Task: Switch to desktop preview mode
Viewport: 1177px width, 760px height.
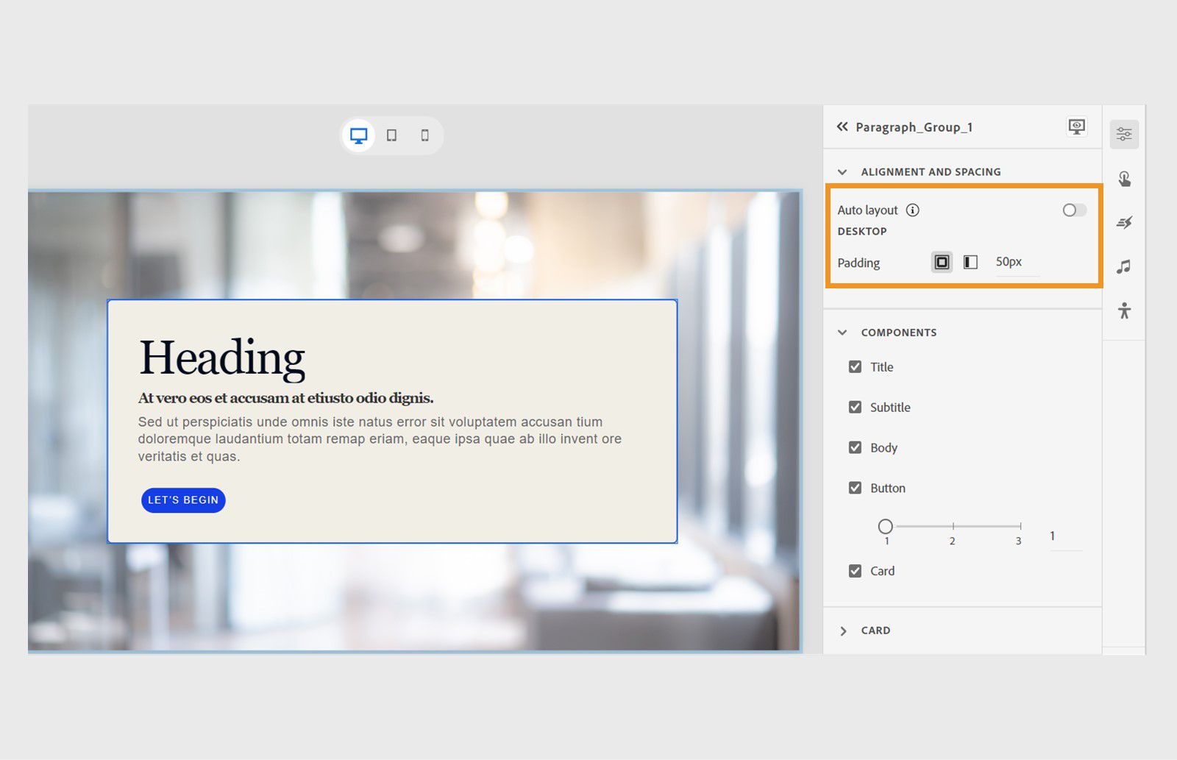Action: (358, 135)
